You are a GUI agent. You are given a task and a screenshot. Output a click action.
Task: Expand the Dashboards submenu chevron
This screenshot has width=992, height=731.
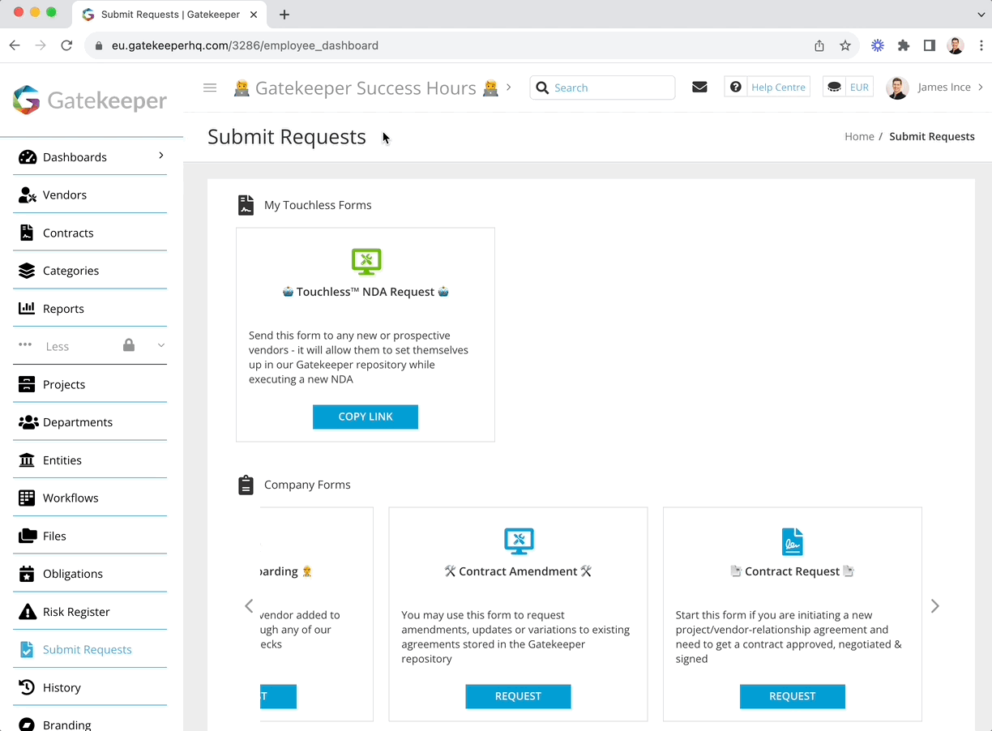pos(160,156)
